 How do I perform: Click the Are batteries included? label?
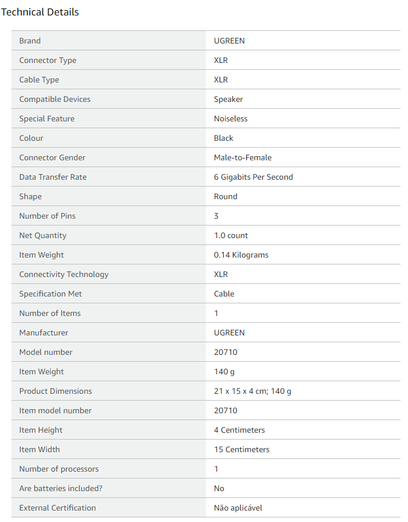click(61, 488)
